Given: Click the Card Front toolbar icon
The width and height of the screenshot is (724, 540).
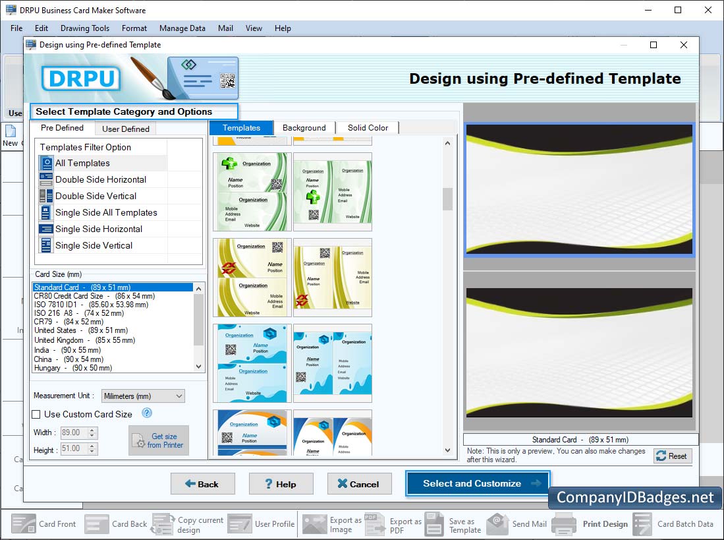Looking at the screenshot, I should (x=24, y=524).
